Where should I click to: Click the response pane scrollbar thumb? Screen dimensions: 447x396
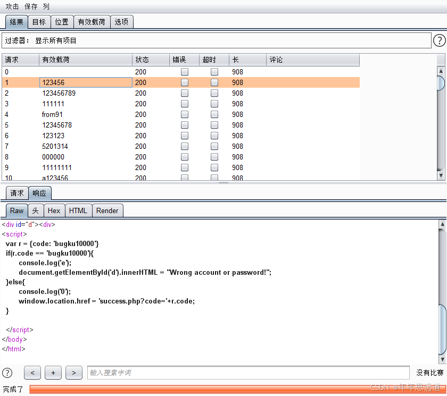click(442, 330)
